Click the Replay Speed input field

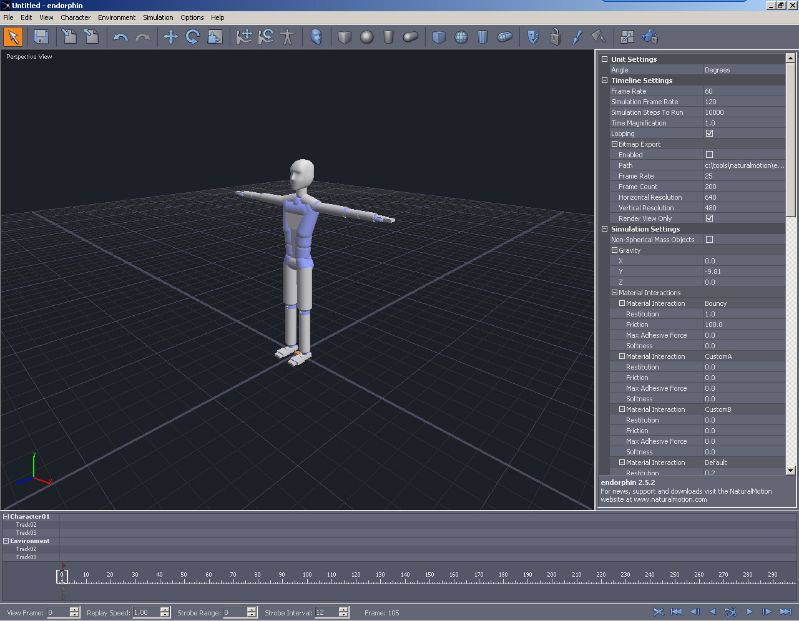146,613
